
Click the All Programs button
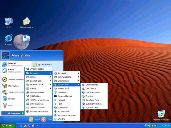(x=13, y=113)
